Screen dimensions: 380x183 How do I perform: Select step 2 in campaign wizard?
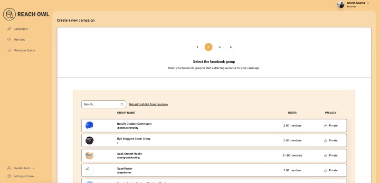[x=209, y=47]
